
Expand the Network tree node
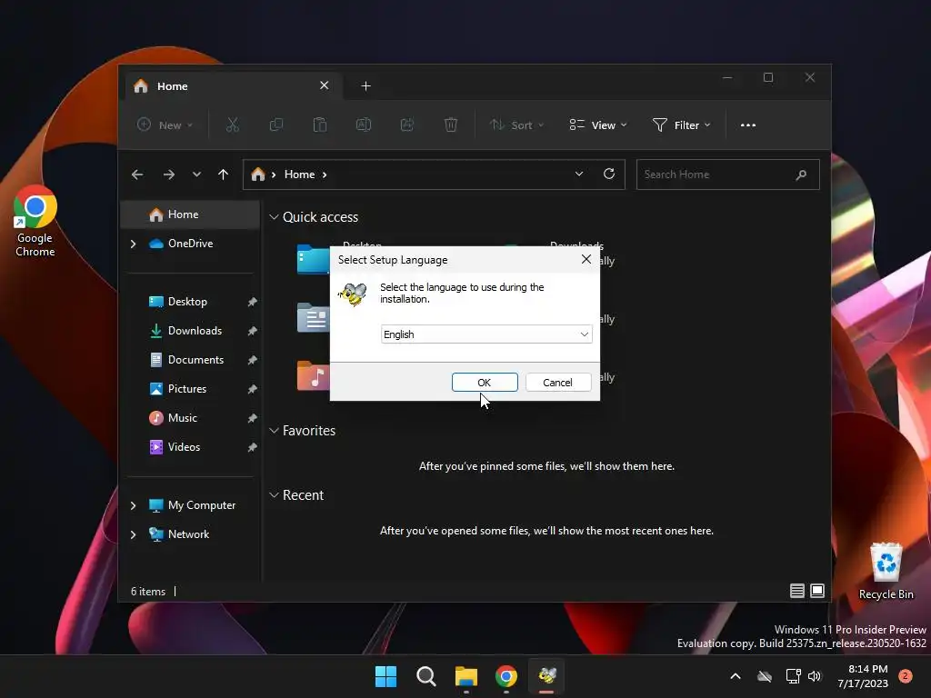[x=133, y=534]
